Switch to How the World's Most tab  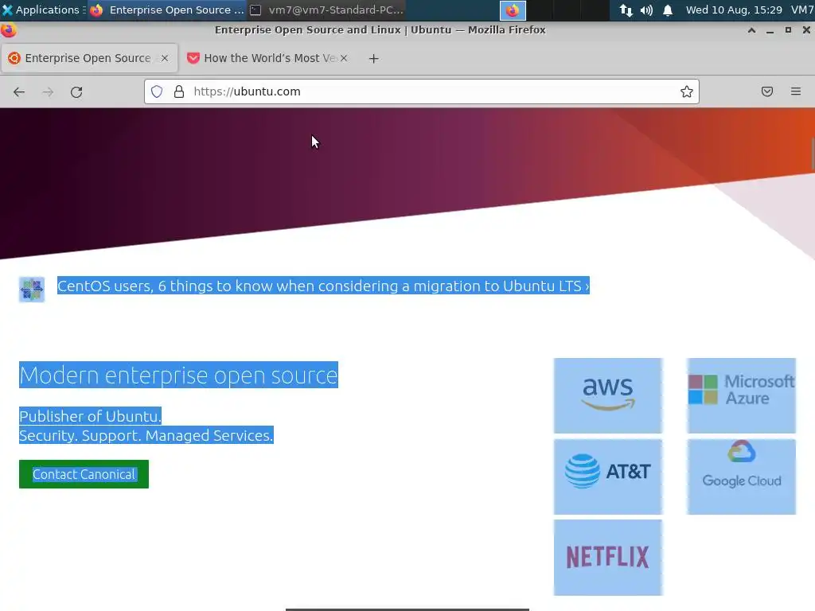pyautogui.click(x=267, y=58)
